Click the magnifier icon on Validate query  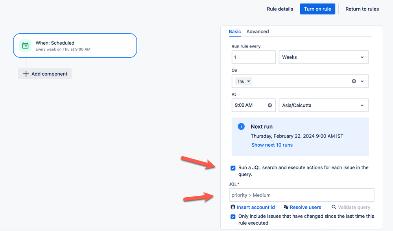334,207
